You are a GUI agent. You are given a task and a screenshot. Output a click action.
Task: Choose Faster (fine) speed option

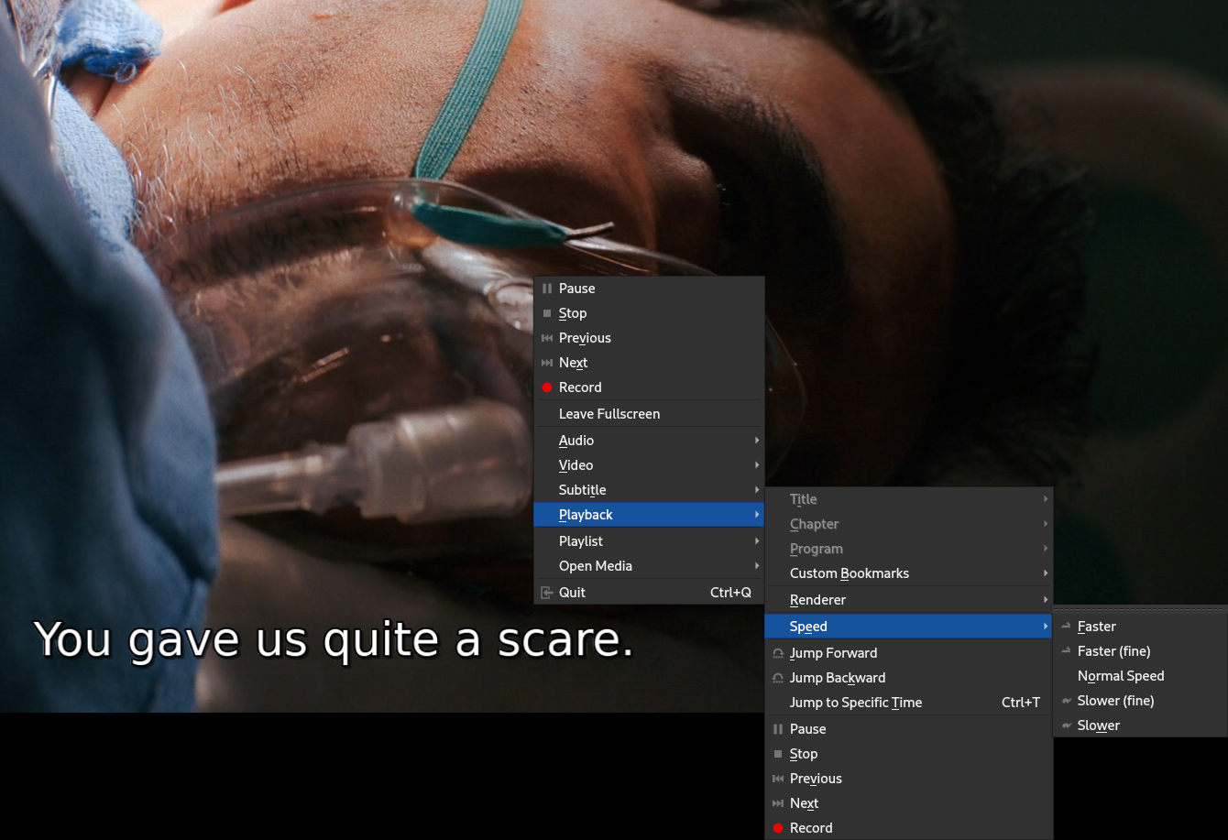1140,651
